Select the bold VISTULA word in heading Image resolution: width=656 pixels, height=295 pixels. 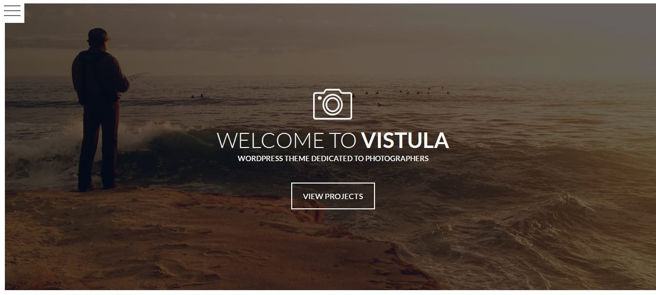pos(405,141)
